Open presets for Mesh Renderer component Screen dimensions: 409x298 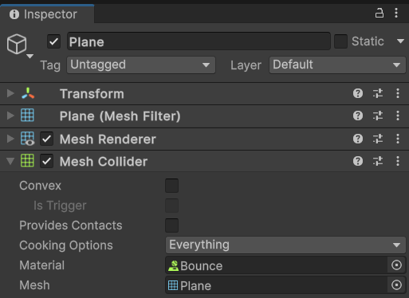(378, 139)
